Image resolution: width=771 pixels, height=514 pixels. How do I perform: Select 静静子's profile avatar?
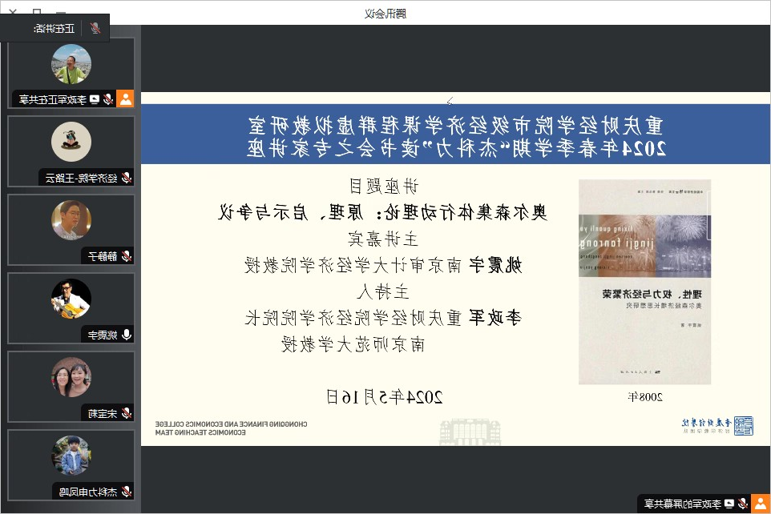(x=71, y=220)
